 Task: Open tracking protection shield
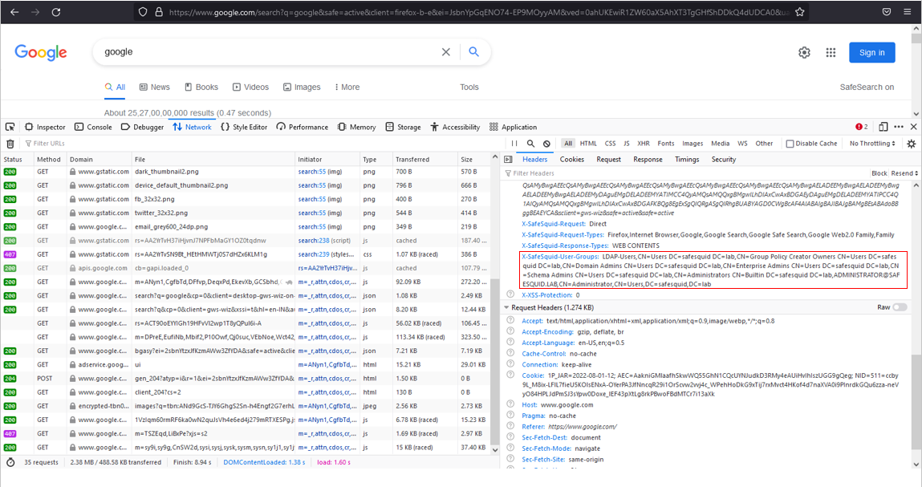pos(143,12)
